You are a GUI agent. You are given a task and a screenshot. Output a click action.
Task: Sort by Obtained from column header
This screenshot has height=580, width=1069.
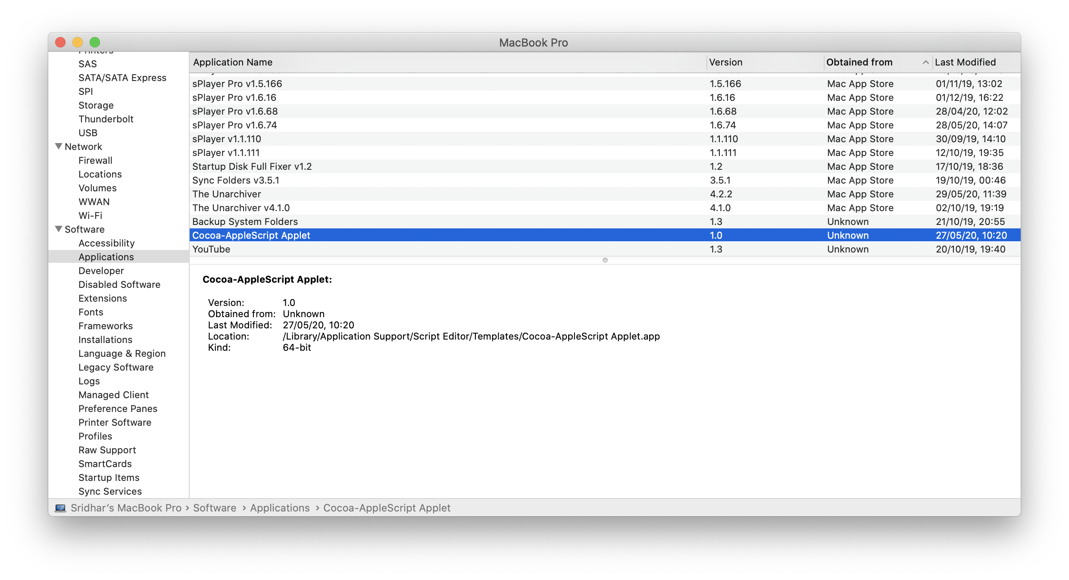pyautogui.click(x=859, y=62)
